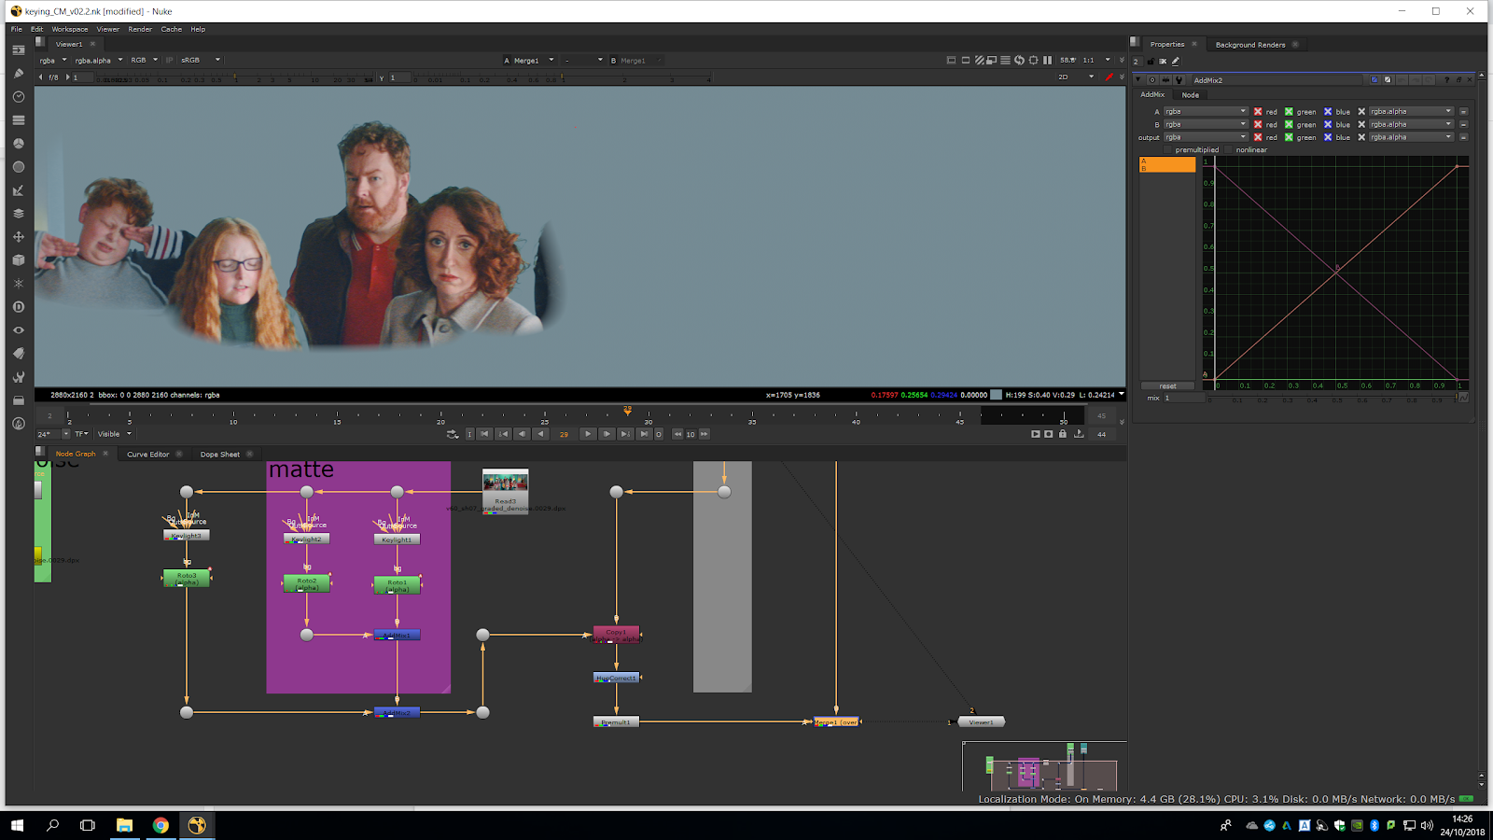Image resolution: width=1493 pixels, height=840 pixels.
Task: Open the output rgba channel dropdown
Action: [x=1205, y=137]
